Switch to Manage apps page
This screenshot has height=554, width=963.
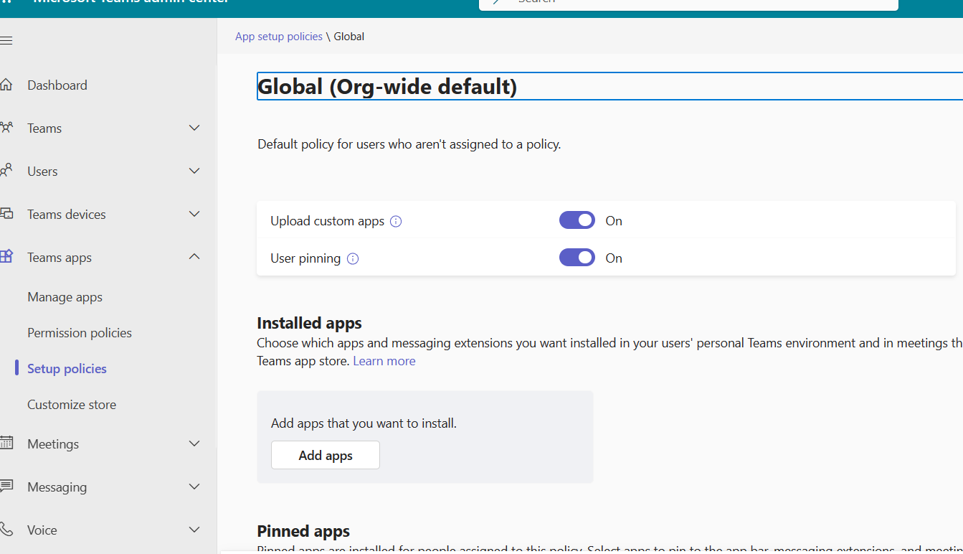(x=65, y=296)
